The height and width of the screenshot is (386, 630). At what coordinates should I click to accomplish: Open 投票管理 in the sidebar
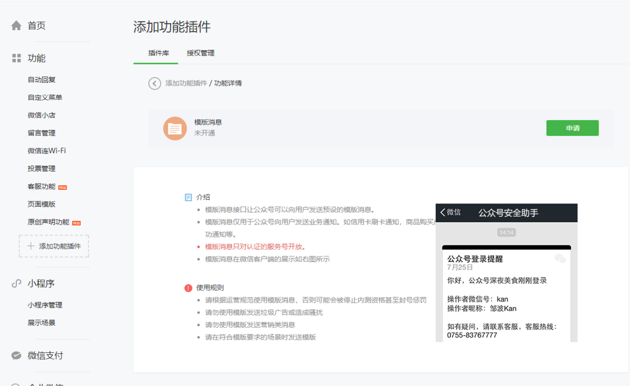point(41,169)
